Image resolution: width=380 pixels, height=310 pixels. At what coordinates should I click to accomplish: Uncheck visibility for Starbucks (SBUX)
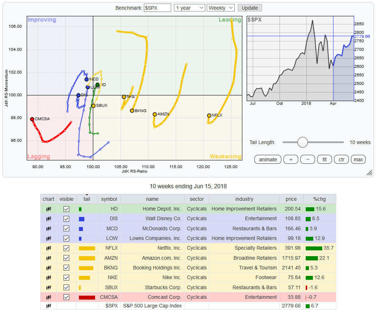point(66,287)
